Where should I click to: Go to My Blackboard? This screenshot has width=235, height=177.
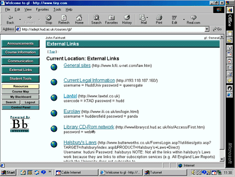21,97
